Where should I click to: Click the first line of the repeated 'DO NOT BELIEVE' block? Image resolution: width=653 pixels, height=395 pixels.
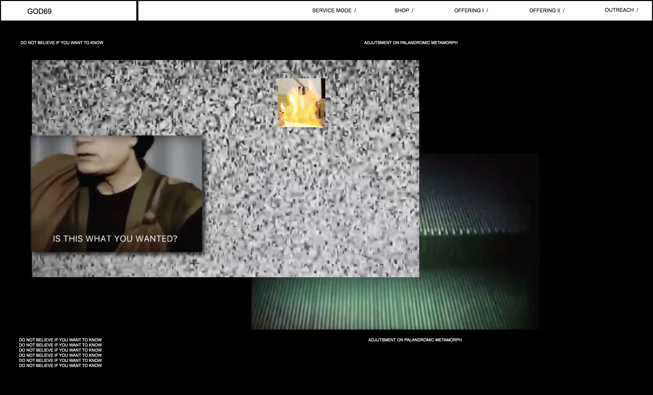(x=60, y=340)
